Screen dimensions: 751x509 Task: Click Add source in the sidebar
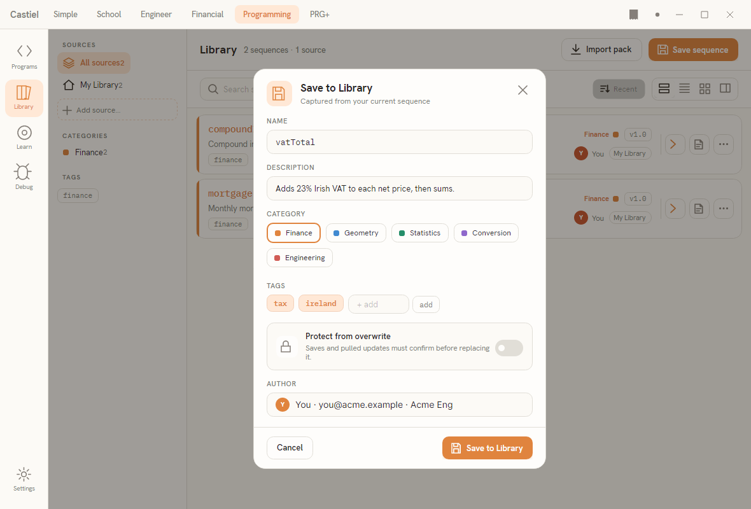click(117, 110)
